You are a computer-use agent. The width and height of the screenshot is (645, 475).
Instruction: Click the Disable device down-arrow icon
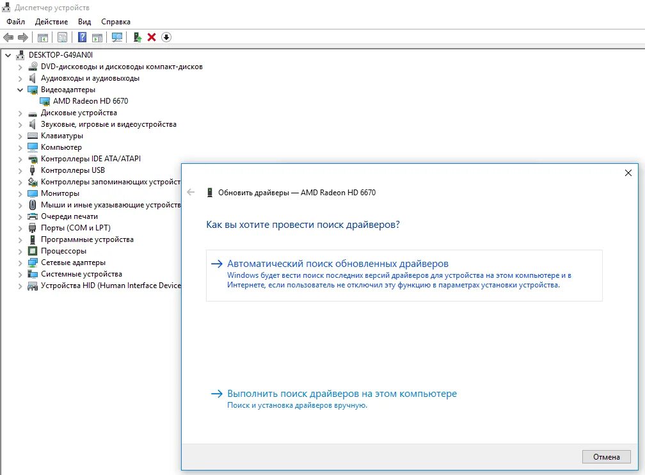pyautogui.click(x=166, y=38)
